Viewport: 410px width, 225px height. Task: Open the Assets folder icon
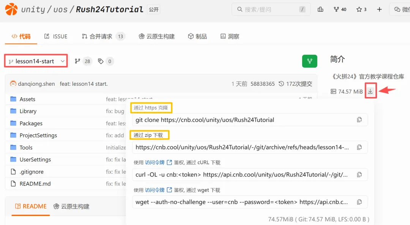[13, 99]
